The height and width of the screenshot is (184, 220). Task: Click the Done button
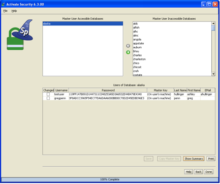pos(208,172)
